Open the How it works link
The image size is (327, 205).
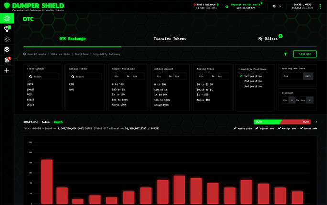(x=37, y=54)
